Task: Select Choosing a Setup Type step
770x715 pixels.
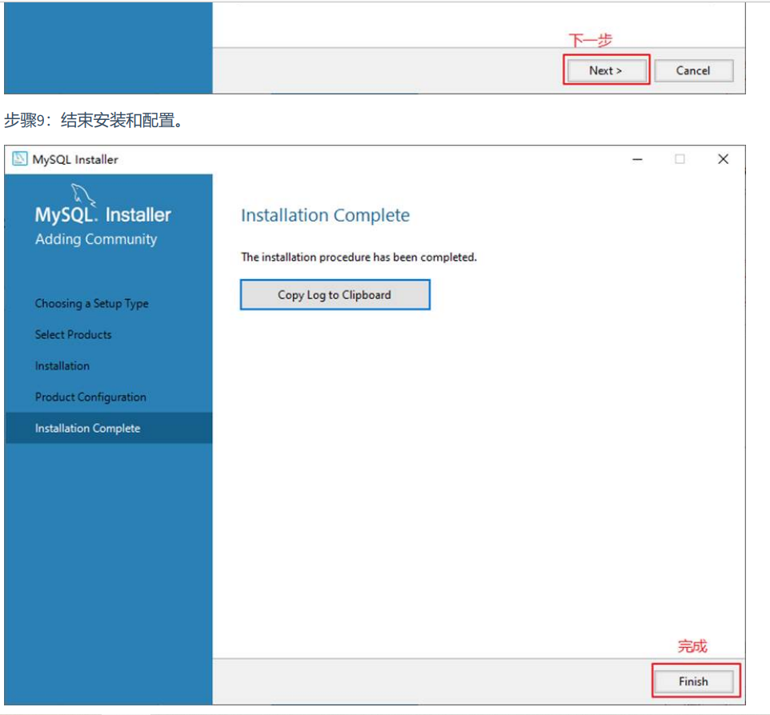Action: pyautogui.click(x=91, y=304)
